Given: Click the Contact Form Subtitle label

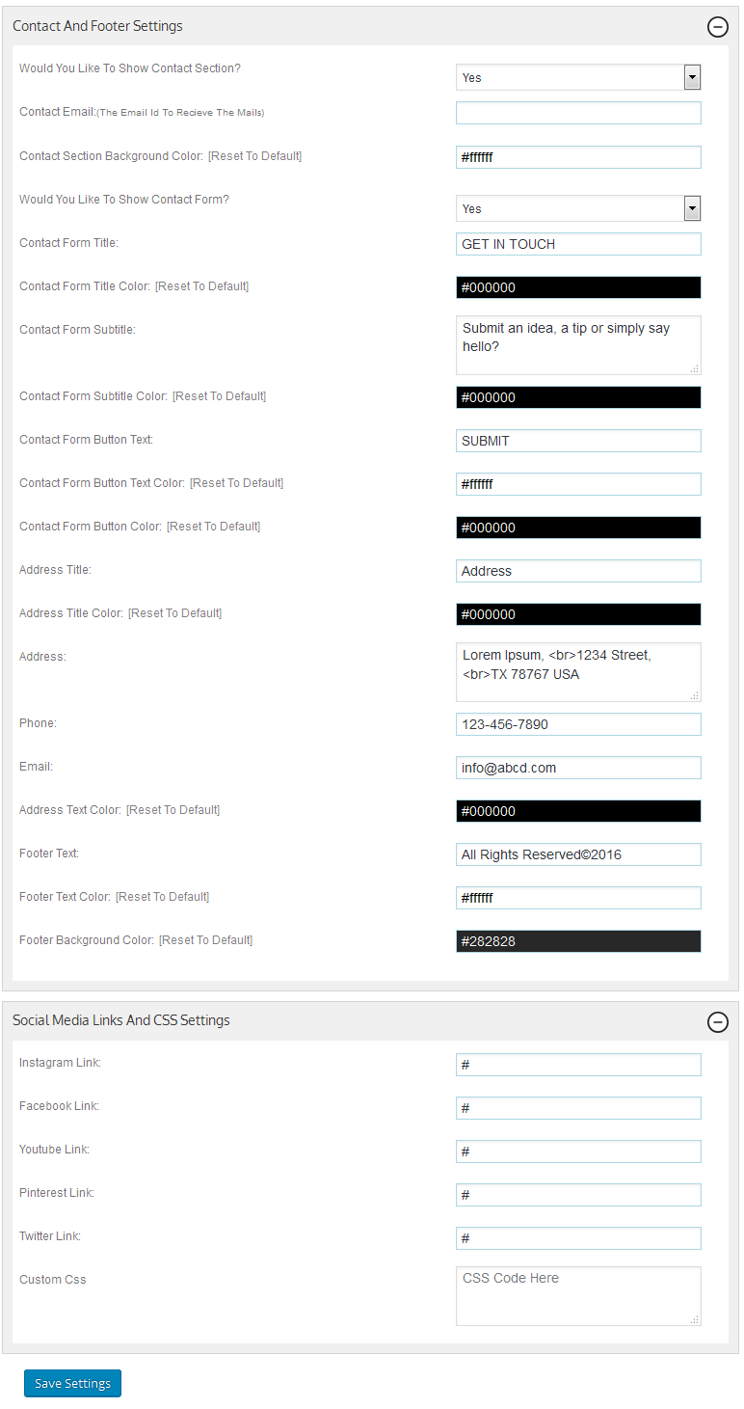Looking at the screenshot, I should (77, 330).
